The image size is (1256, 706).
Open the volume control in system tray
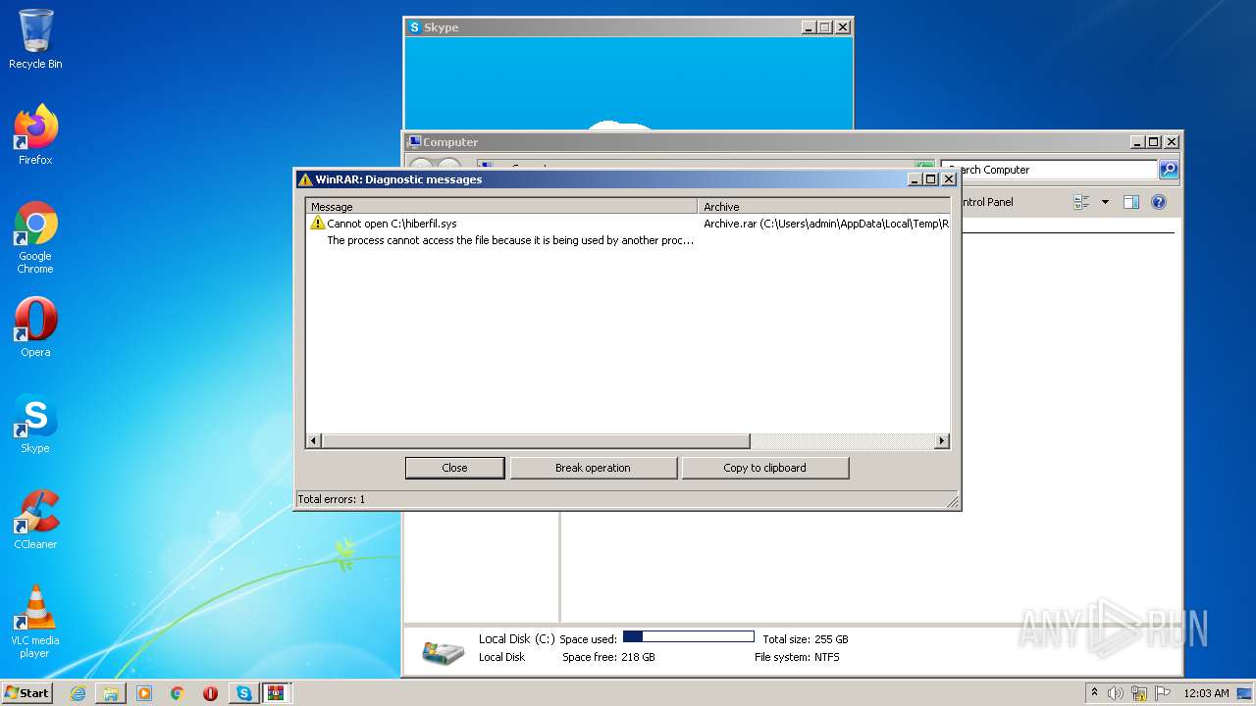(x=1116, y=693)
